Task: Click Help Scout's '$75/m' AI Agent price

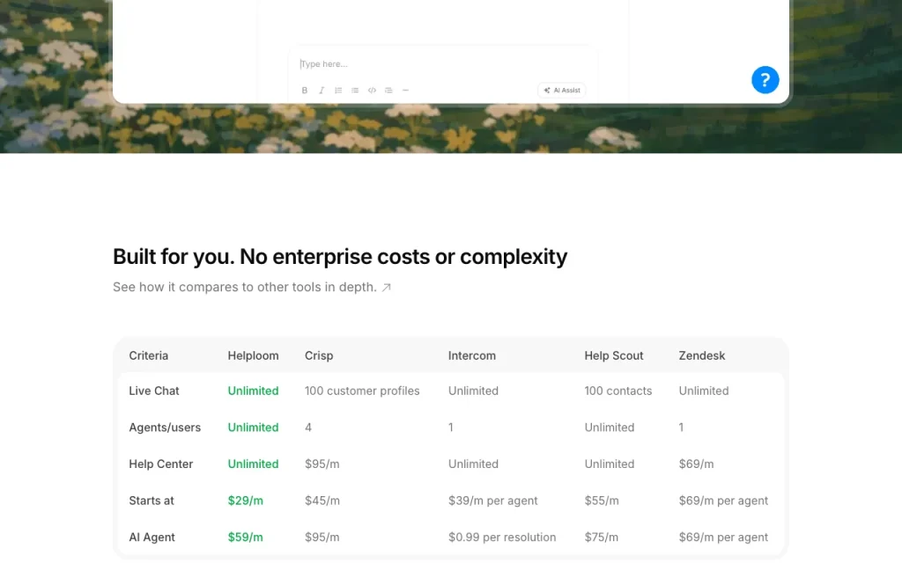Action: (602, 537)
